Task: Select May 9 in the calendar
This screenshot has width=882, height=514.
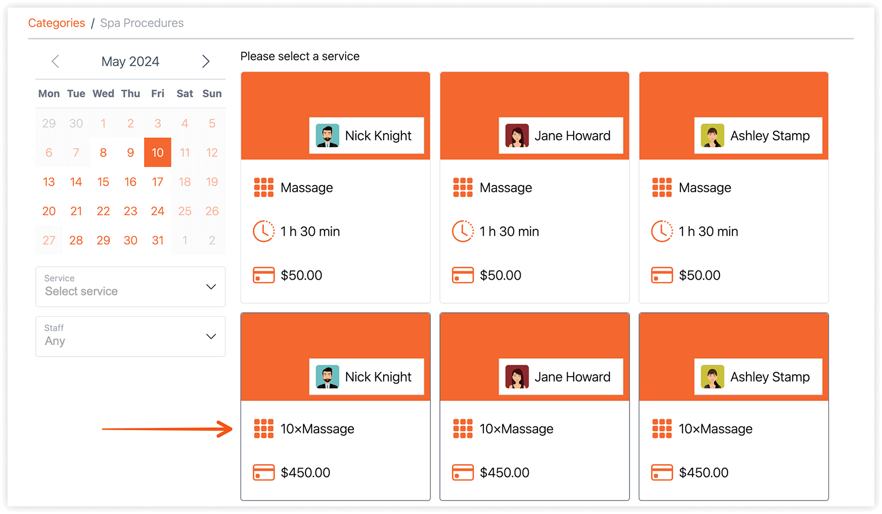Action: click(131, 153)
